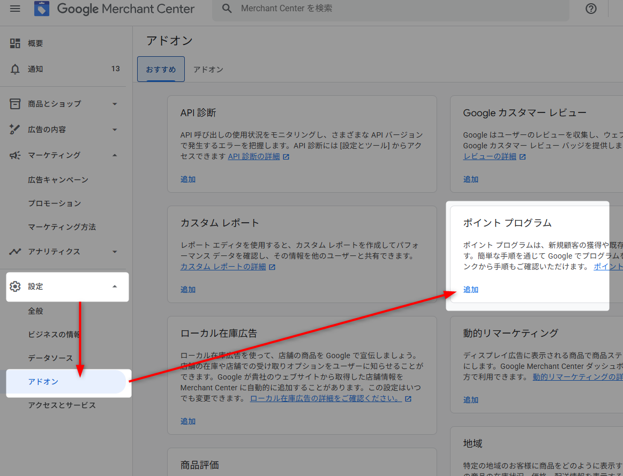Open マーケティング方法 in sidebar

point(62,227)
